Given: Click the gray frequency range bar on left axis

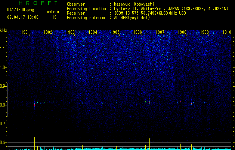Looking at the screenshot, I should (x=7, y=100).
